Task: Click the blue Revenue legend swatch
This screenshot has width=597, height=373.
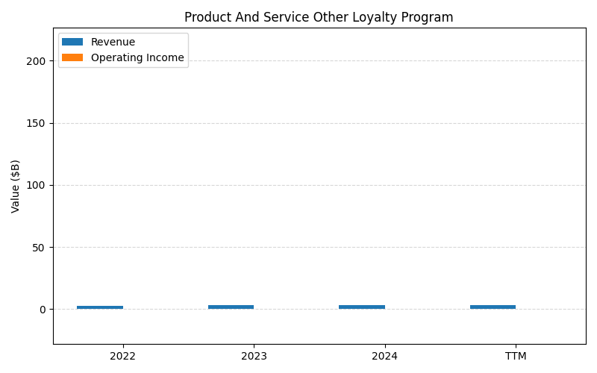Action: coord(72,42)
